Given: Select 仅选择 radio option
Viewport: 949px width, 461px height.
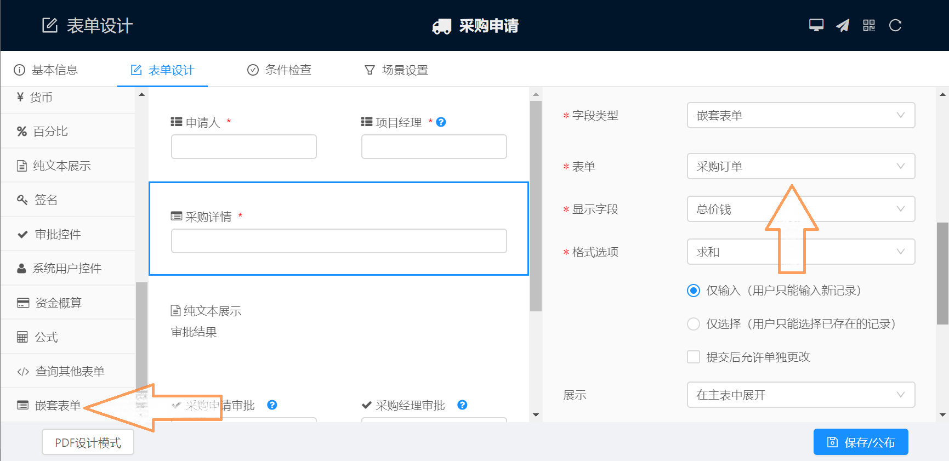Looking at the screenshot, I should (694, 324).
